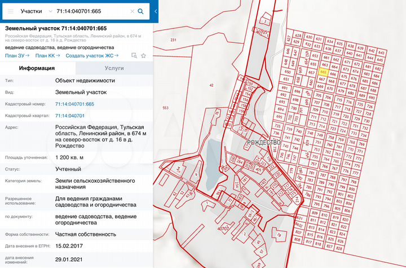Click the date 15.02.2017
The width and height of the screenshot is (406, 268).
tap(69, 246)
